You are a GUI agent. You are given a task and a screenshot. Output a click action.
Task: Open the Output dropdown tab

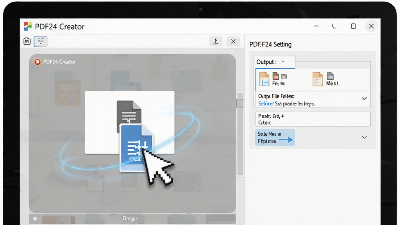[274, 62]
